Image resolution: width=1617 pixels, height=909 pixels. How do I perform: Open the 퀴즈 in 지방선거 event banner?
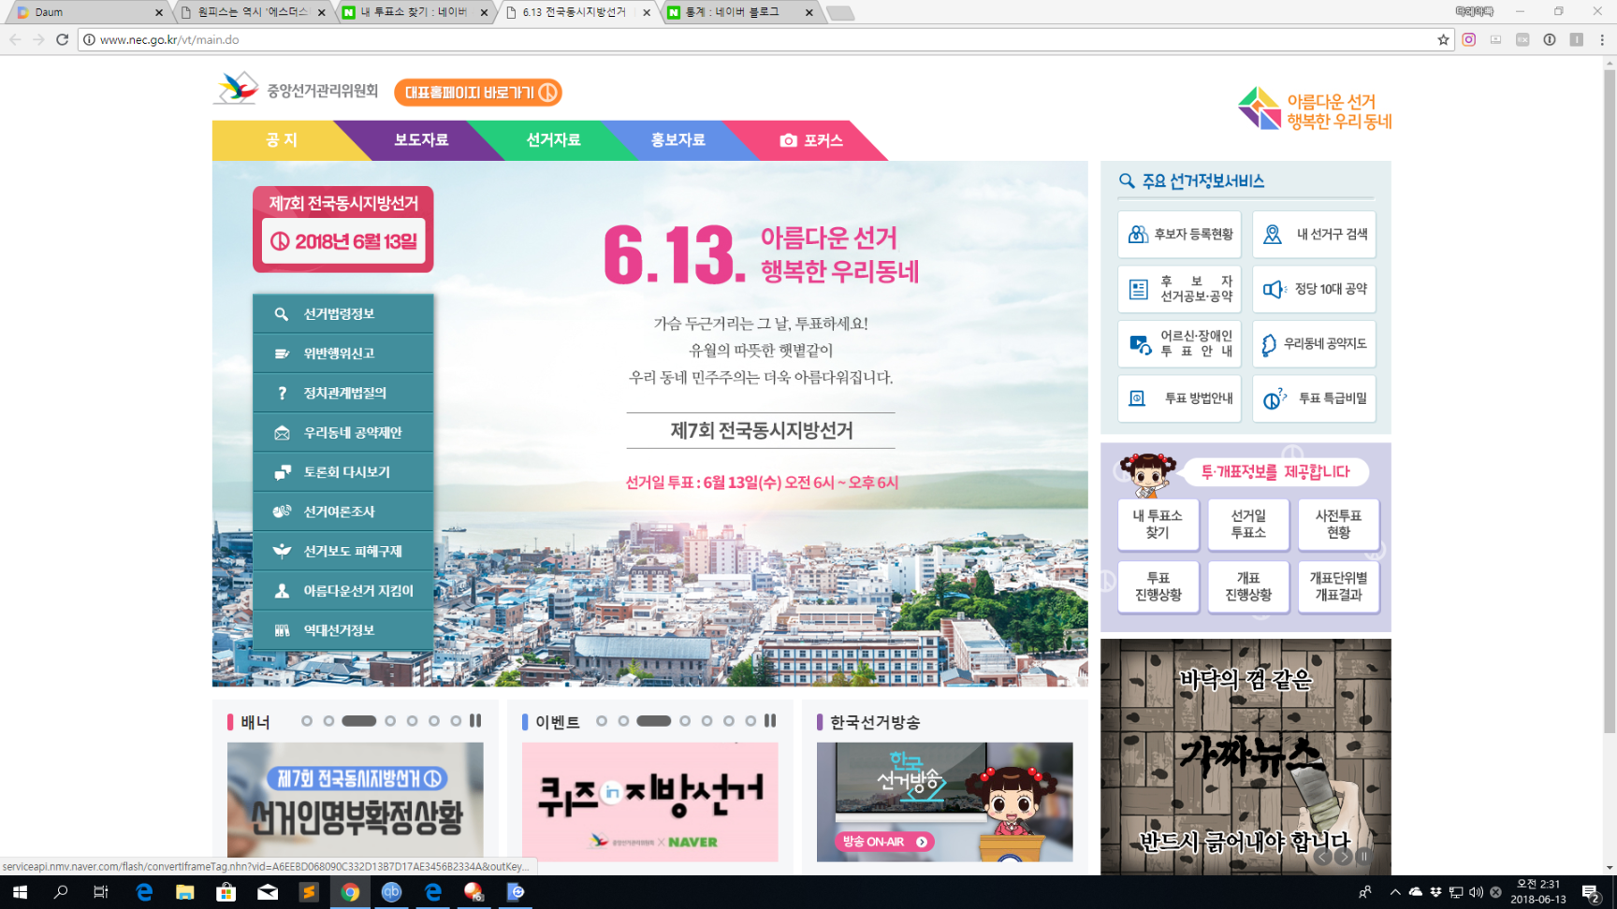pyautogui.click(x=650, y=801)
